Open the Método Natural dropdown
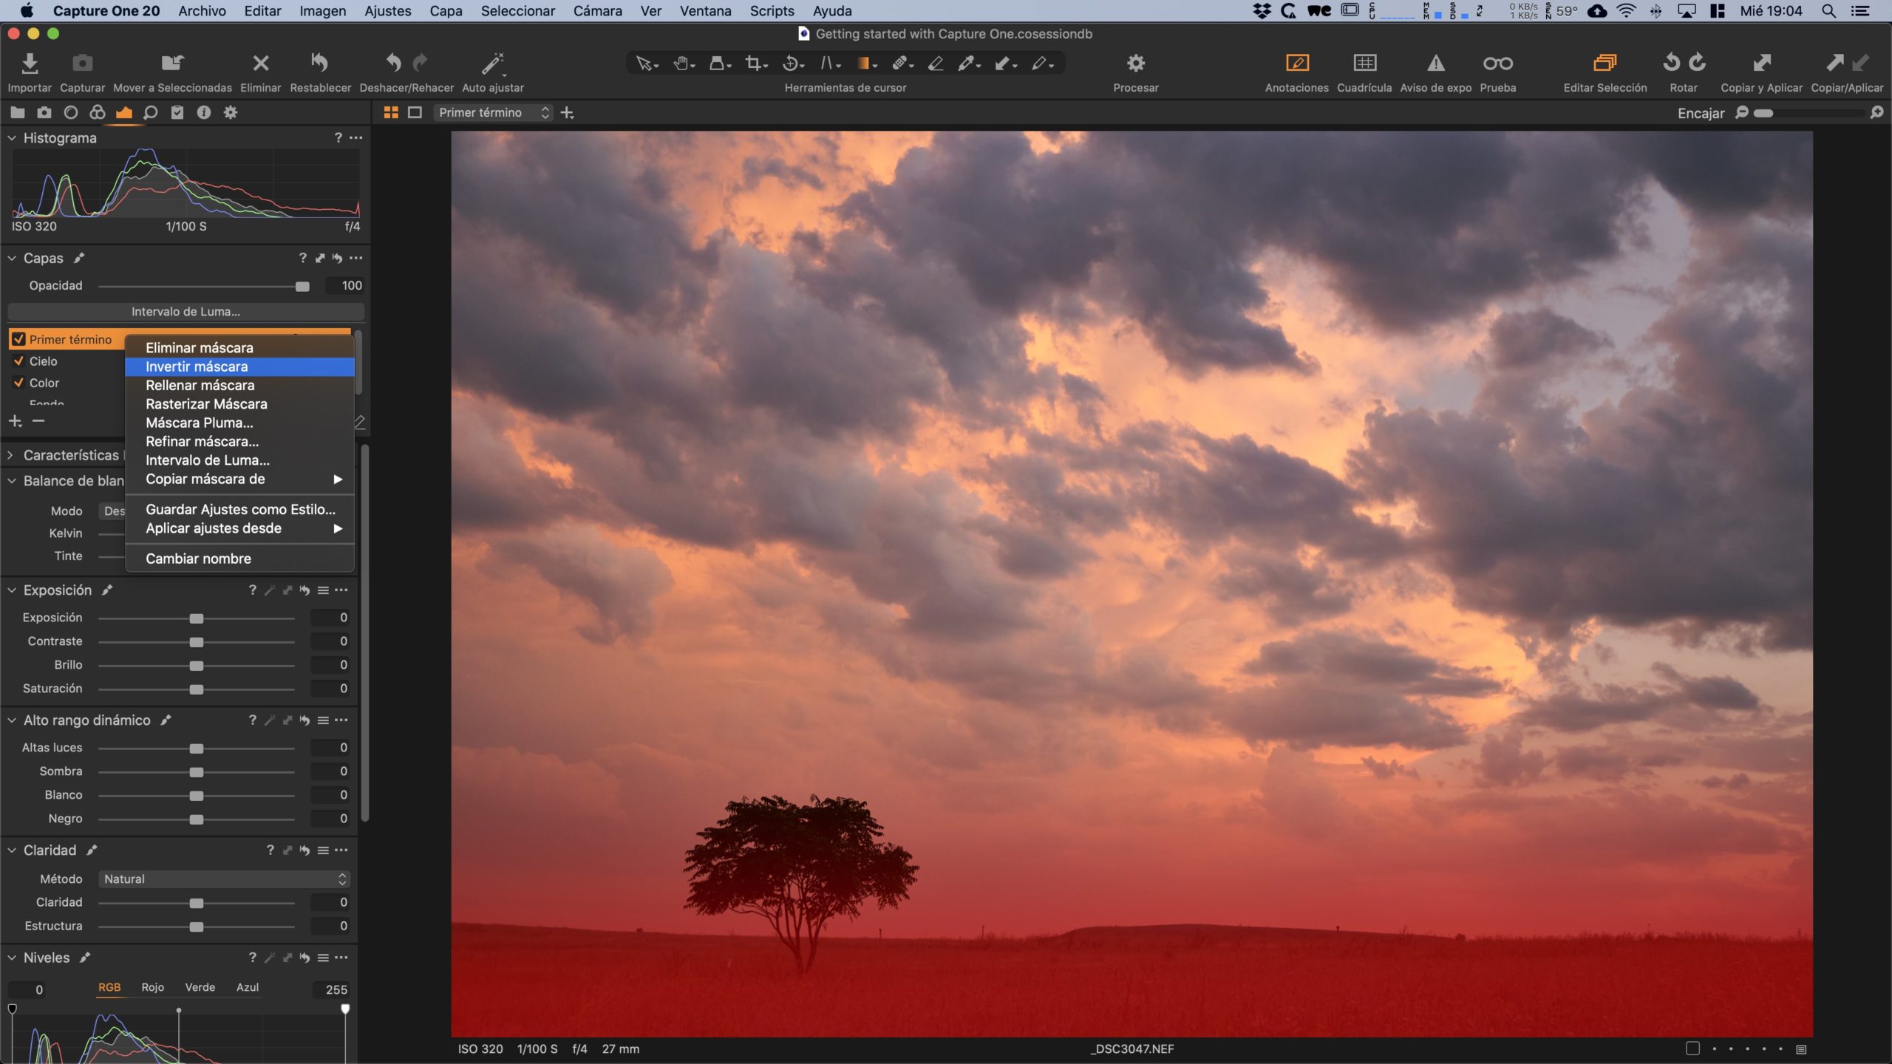The height and width of the screenshot is (1064, 1892). [224, 879]
